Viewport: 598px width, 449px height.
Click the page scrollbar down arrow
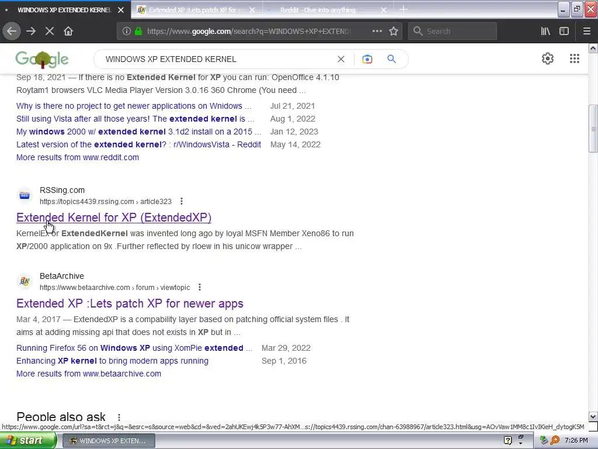pyautogui.click(x=593, y=416)
